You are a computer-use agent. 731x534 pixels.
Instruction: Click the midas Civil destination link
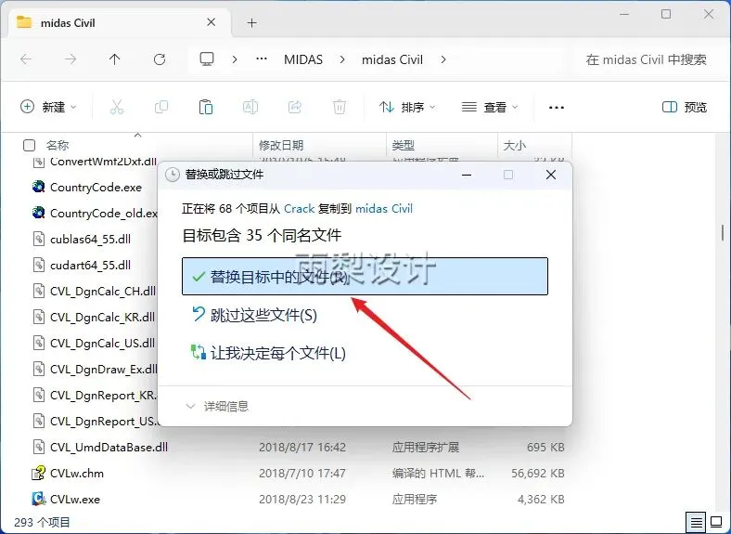pyautogui.click(x=384, y=208)
